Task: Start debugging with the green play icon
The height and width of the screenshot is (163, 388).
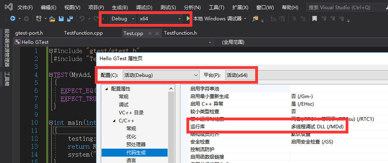Action: point(188,18)
